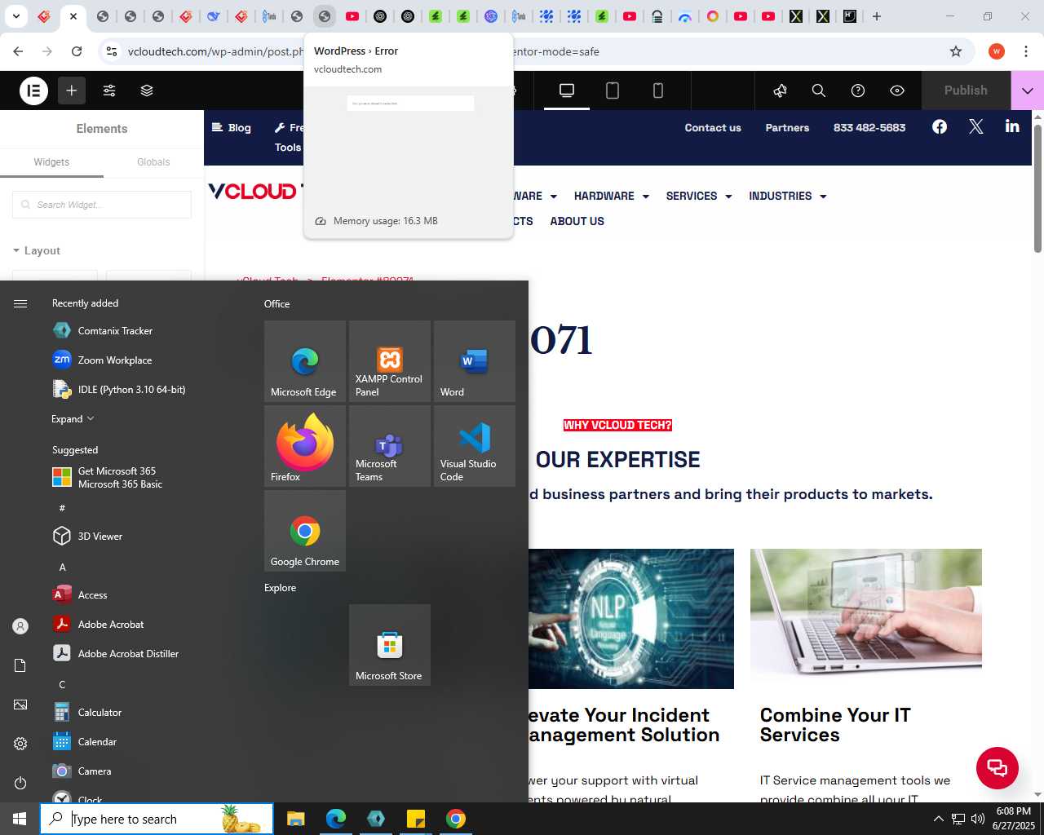The image size is (1044, 835).
Task: Launch the Firefox tile
Action: pos(305,446)
